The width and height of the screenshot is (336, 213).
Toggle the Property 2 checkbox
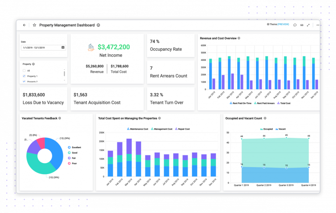[x=24, y=81]
